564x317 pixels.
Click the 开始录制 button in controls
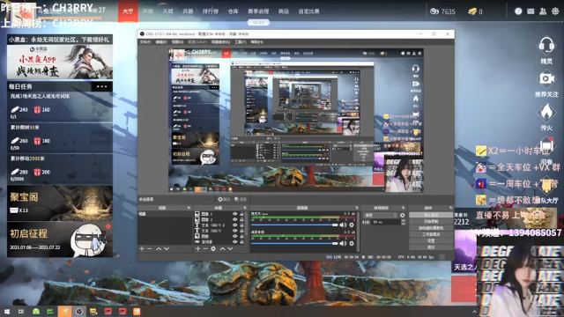431,221
